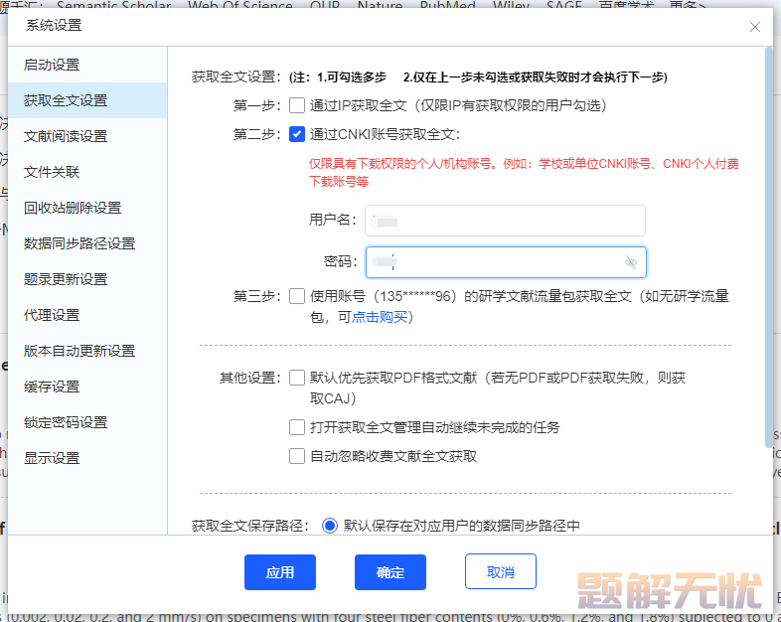Select 显示设置 in sidebar
This screenshot has height=622, width=781.
pos(87,458)
